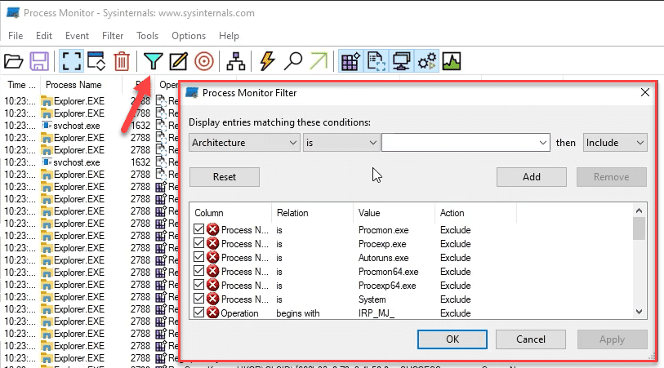Click the Event Properties lightning icon

click(267, 61)
